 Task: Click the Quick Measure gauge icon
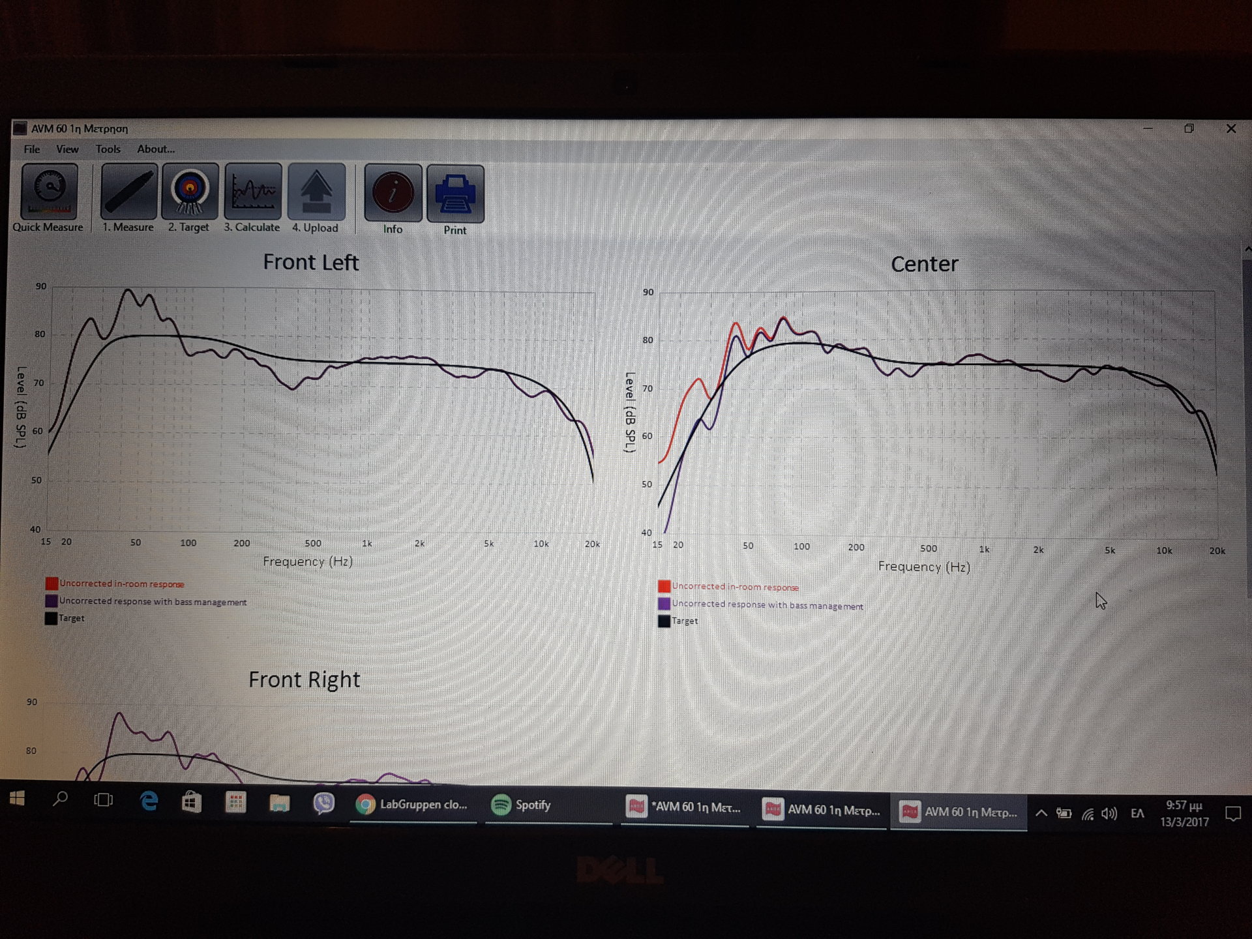tap(50, 191)
